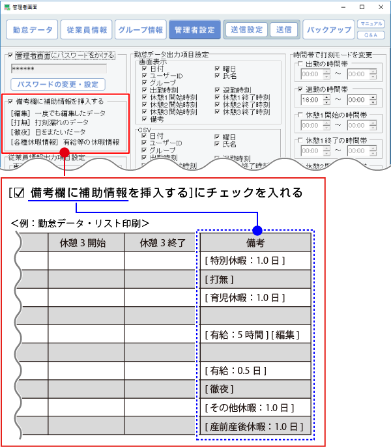This screenshot has height=447, width=391.
Task: Increase 退勤の時間帯 end time spinner
Action: pos(373,97)
